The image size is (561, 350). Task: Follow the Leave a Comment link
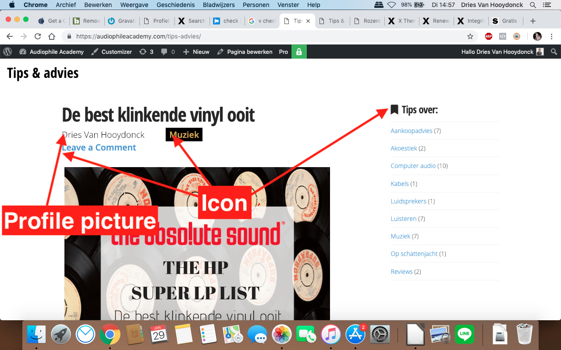(99, 147)
